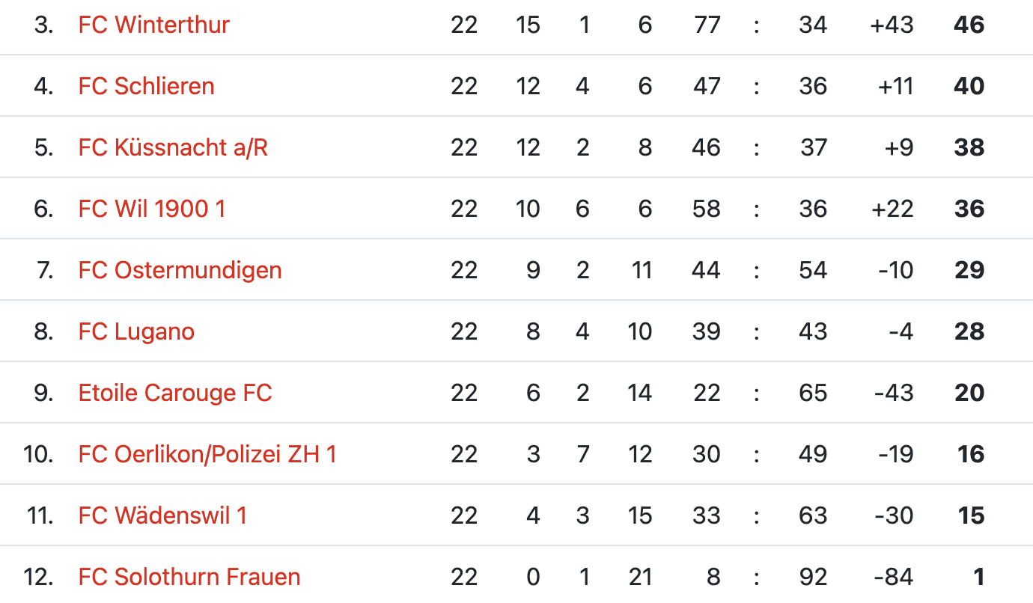The height and width of the screenshot is (603, 1033).
Task: Select rank number 7. in standings
Action: click(x=44, y=270)
